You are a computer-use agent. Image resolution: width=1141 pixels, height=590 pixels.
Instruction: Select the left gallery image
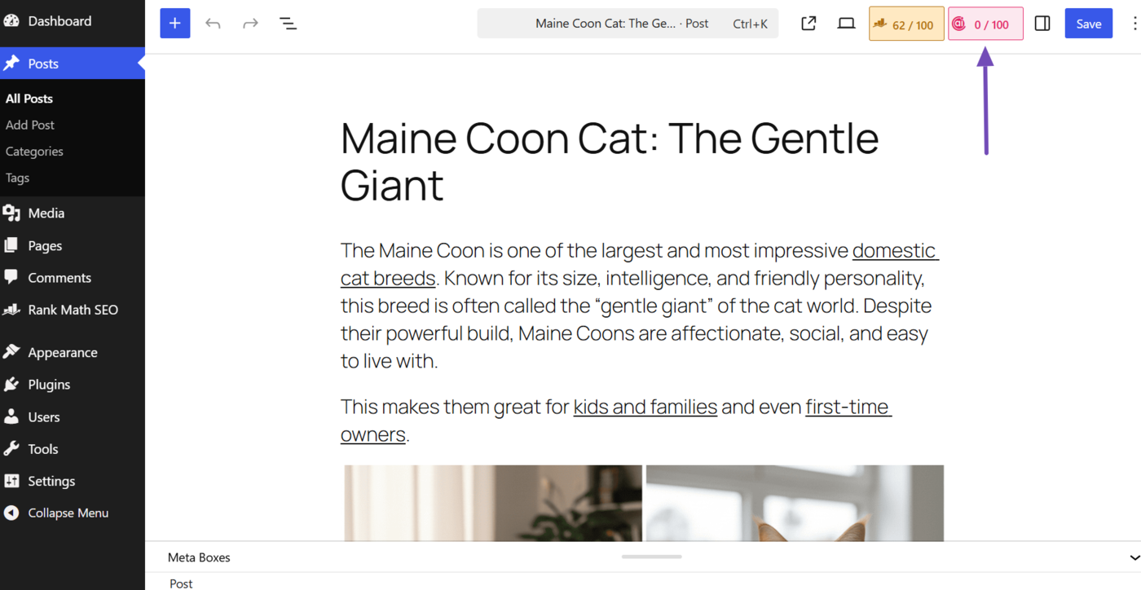(493, 503)
